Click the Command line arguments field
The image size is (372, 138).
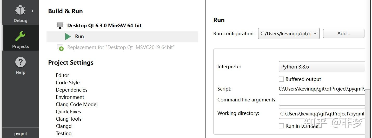(322, 100)
